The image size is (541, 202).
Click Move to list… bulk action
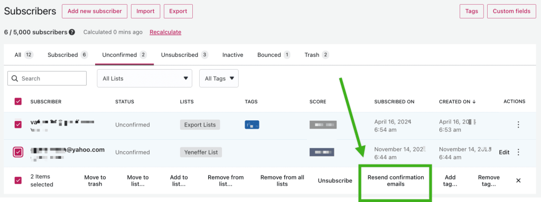pyautogui.click(x=138, y=180)
